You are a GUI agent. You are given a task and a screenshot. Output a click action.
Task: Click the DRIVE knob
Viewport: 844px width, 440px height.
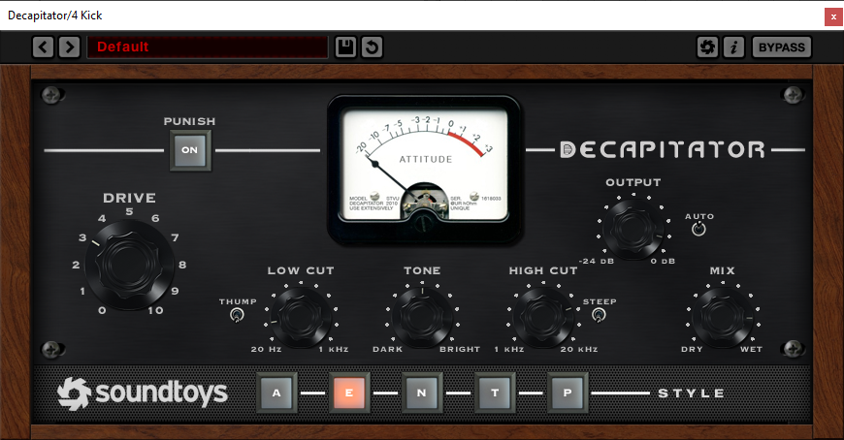[129, 265]
